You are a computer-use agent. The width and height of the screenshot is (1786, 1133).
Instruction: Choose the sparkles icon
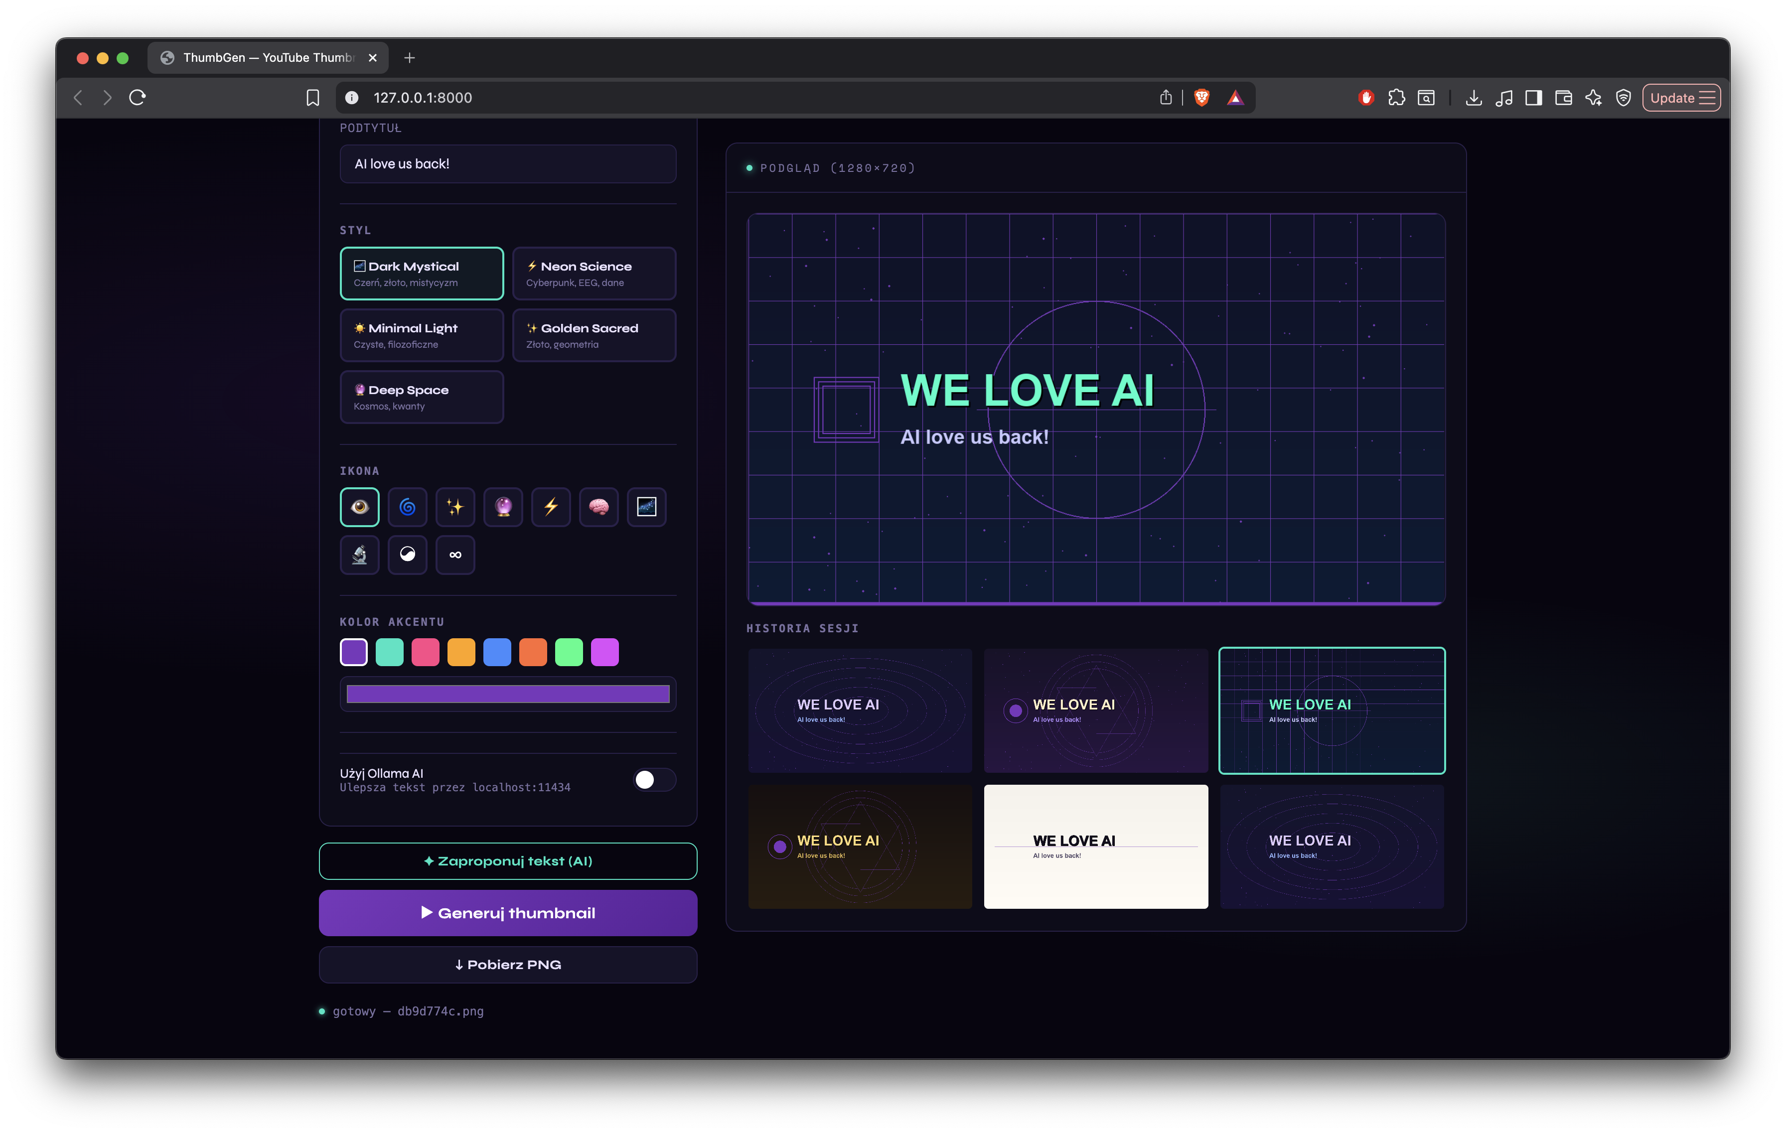pos(454,506)
